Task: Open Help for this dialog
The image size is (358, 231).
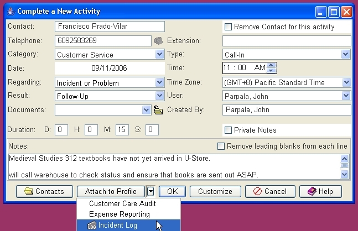Action: tap(320, 191)
